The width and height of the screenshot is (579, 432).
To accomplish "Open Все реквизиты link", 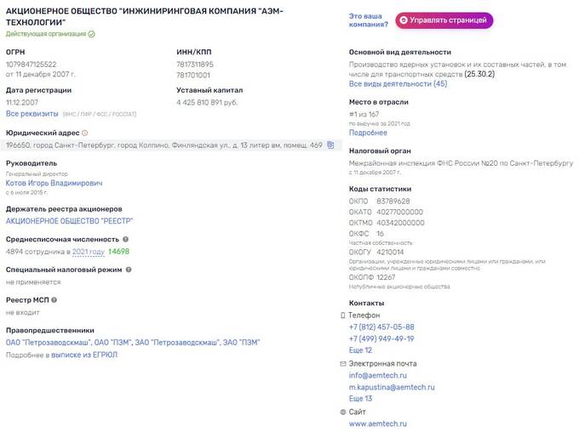I will click(x=32, y=114).
